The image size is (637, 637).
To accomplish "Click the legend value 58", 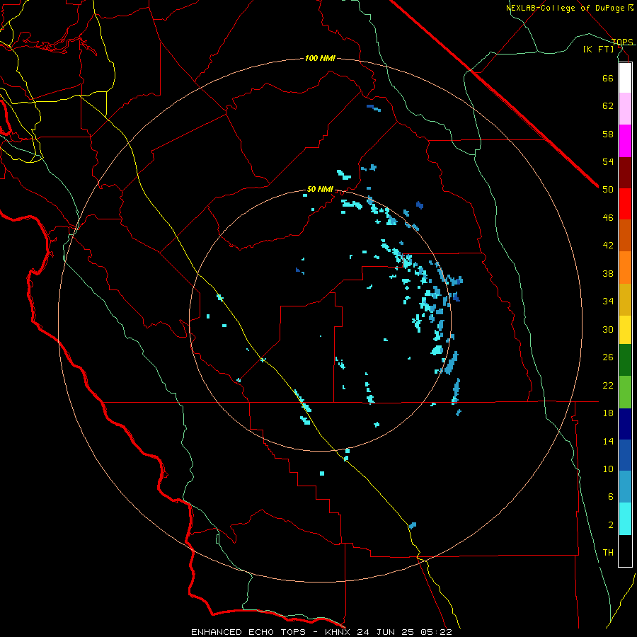I will tap(608, 134).
